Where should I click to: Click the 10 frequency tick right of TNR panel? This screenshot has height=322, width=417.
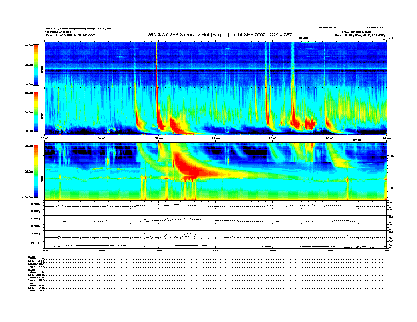[x=391, y=188]
